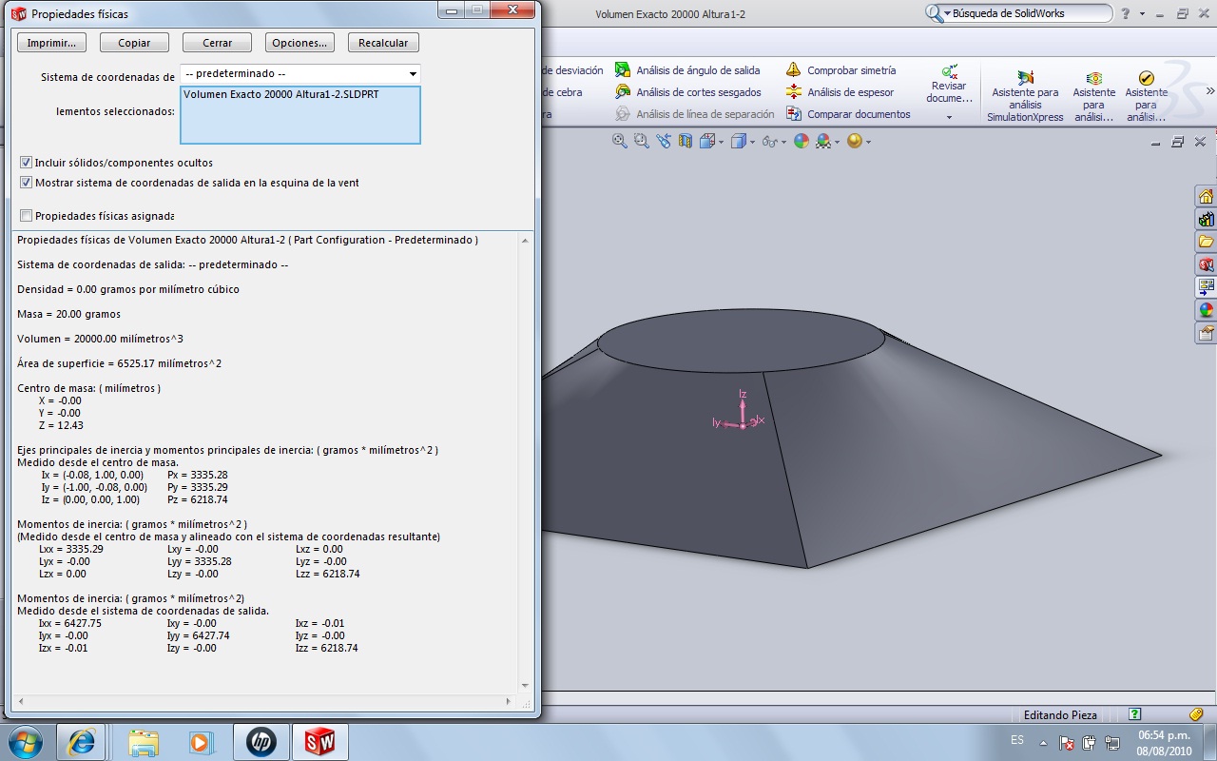
Task: Open Design Library tab in task pane
Action: pos(1206,220)
